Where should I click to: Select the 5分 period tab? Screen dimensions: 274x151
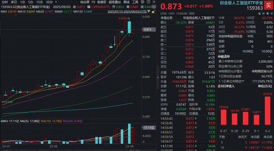click(30, 2)
